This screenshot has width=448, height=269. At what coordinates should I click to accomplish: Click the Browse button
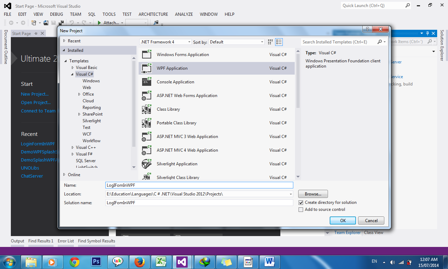tap(313, 194)
